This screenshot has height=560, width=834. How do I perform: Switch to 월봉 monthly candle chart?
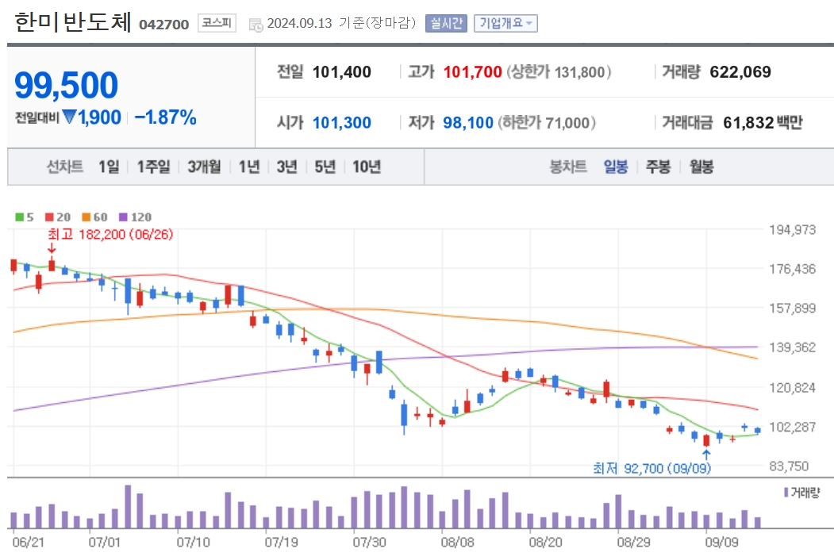701,167
